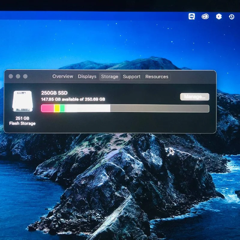Image resolution: width=240 pixels, height=240 pixels.
Task: Open the Displays tab
Action: 87,76
